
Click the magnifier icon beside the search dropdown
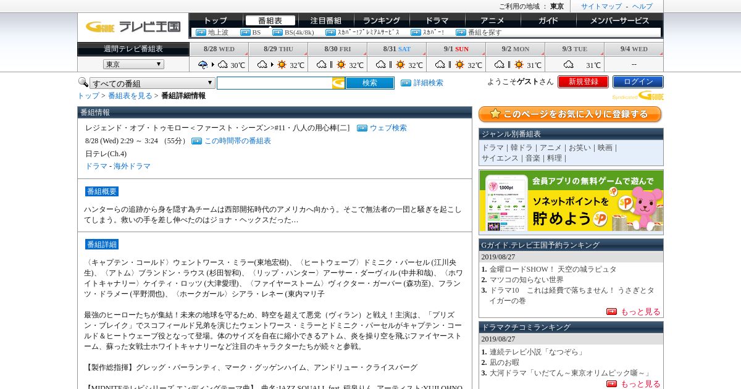coord(83,82)
